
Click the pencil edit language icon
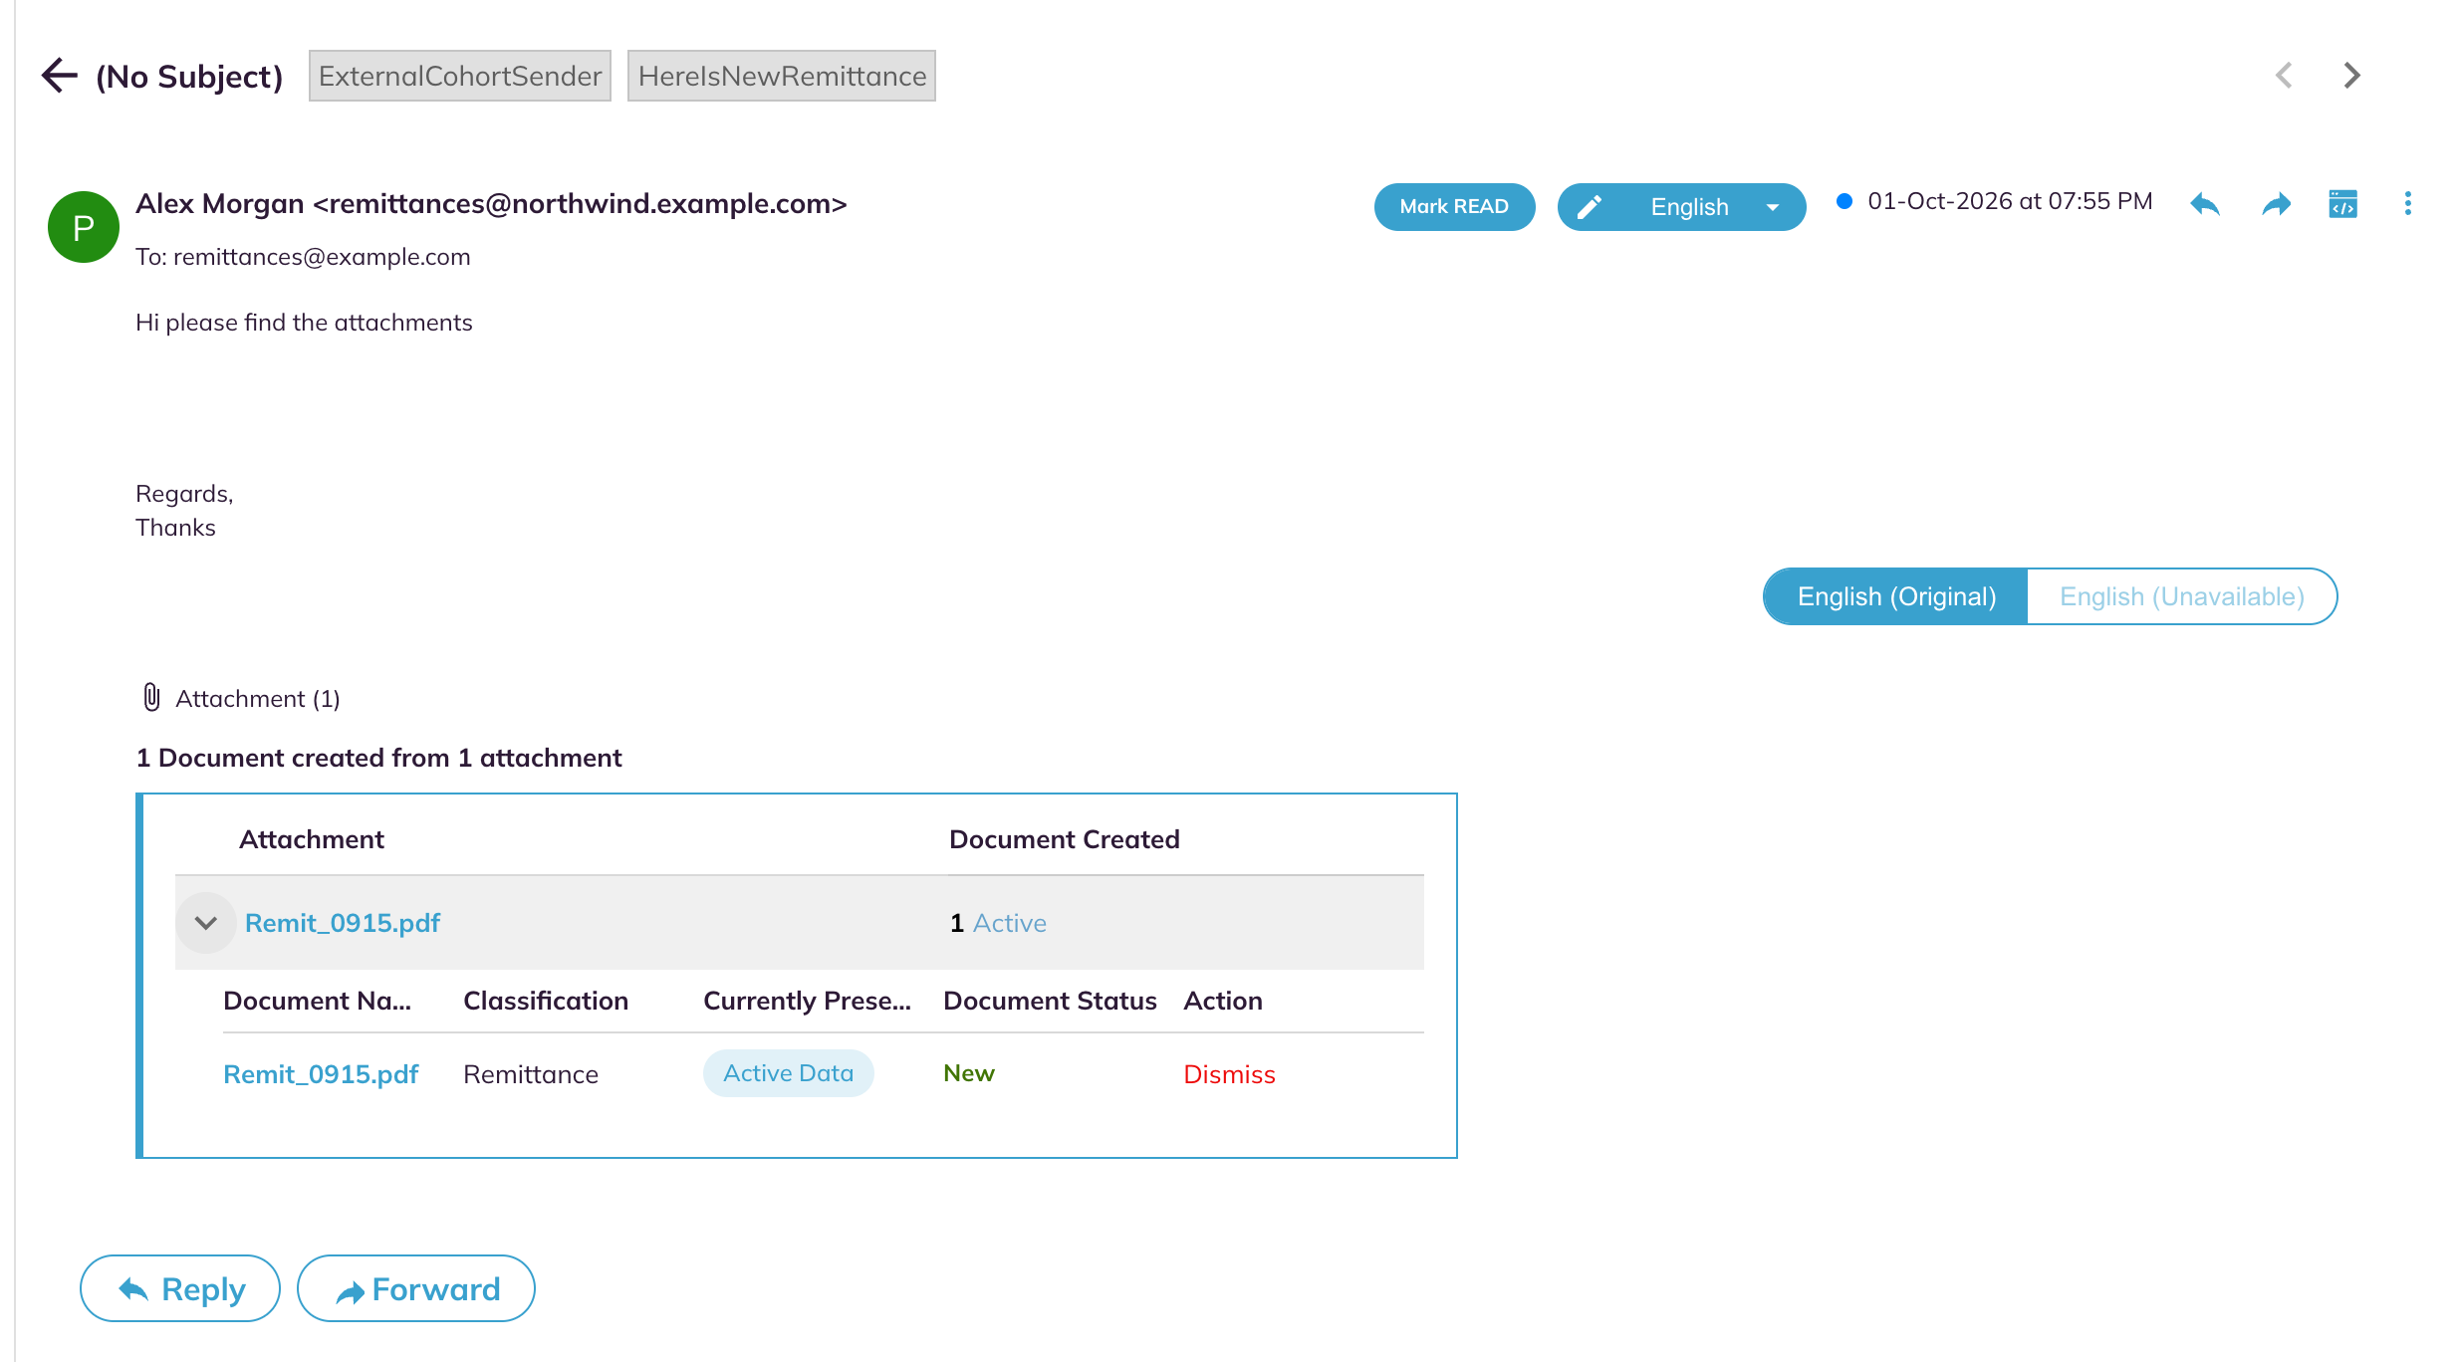1590,206
